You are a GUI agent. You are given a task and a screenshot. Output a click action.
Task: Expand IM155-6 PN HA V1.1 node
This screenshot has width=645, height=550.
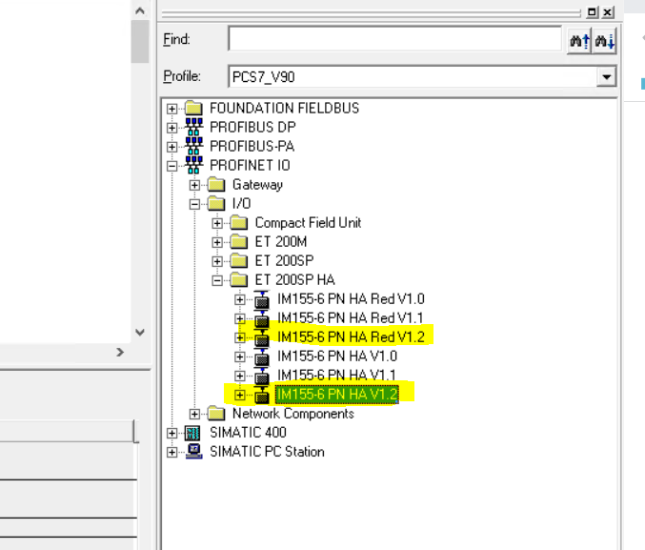[x=240, y=376]
